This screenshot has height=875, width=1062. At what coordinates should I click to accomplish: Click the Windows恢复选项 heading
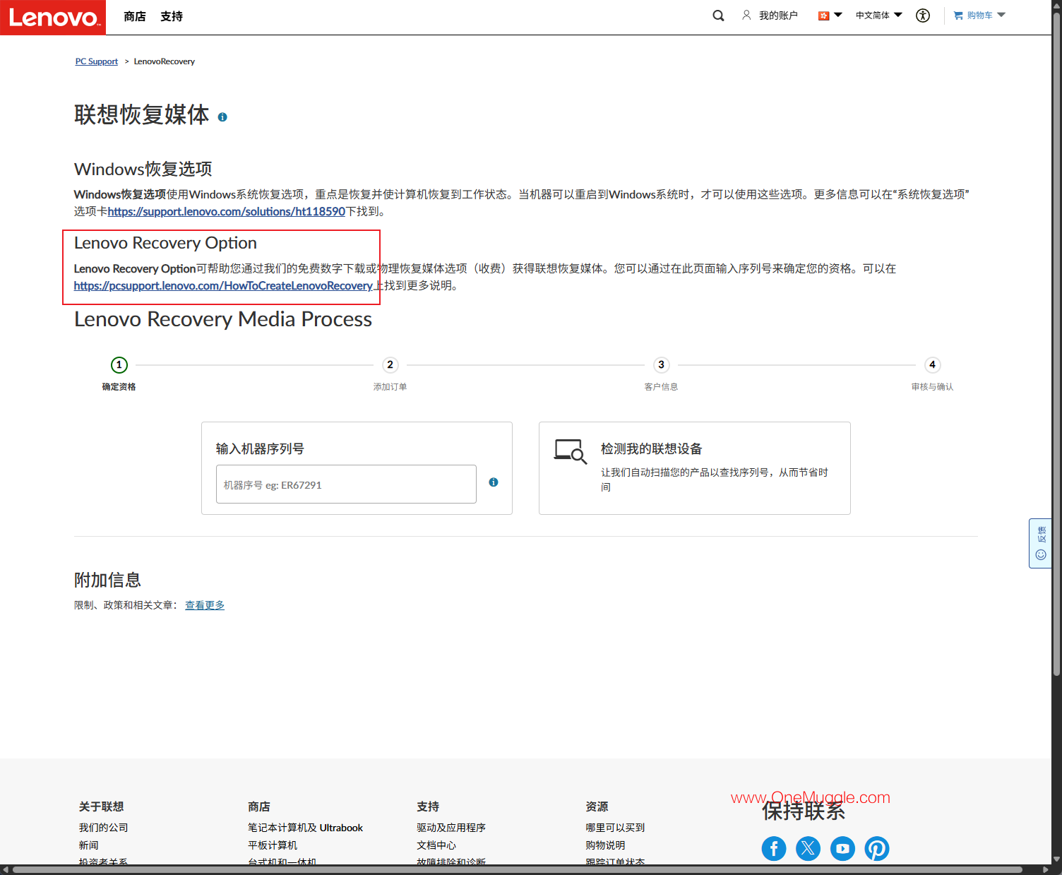point(143,169)
